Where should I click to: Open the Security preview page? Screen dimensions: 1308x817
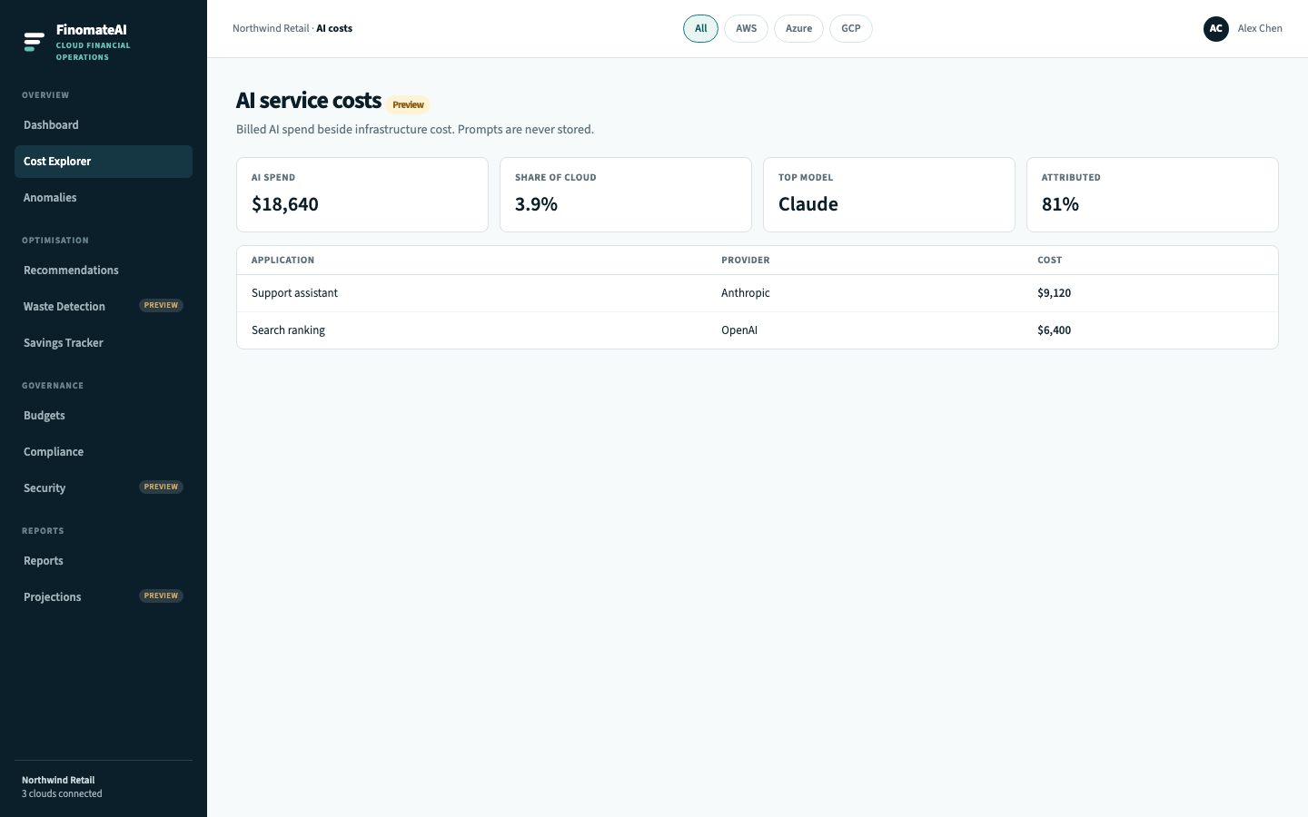click(104, 488)
